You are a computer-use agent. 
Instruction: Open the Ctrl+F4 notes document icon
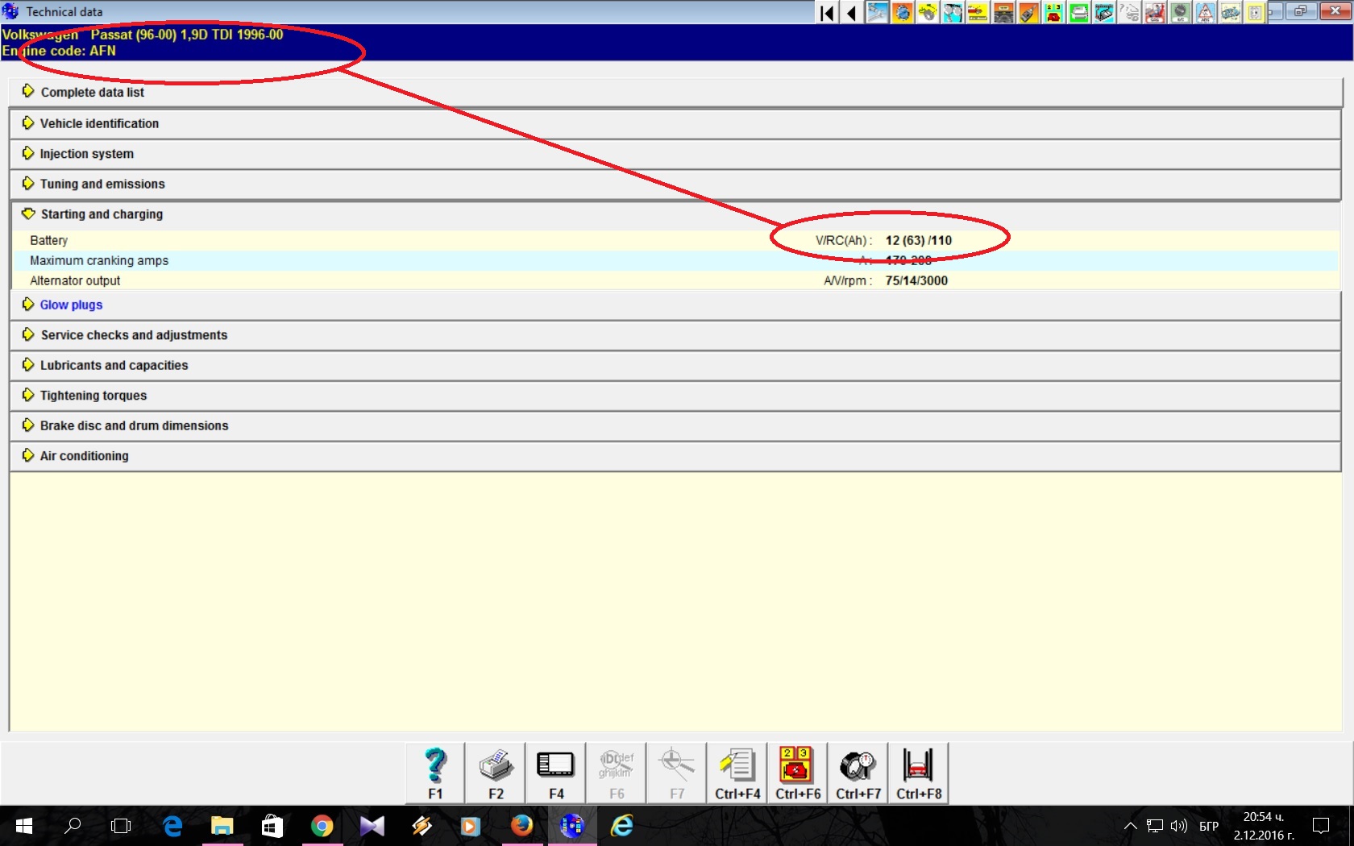pos(737,773)
